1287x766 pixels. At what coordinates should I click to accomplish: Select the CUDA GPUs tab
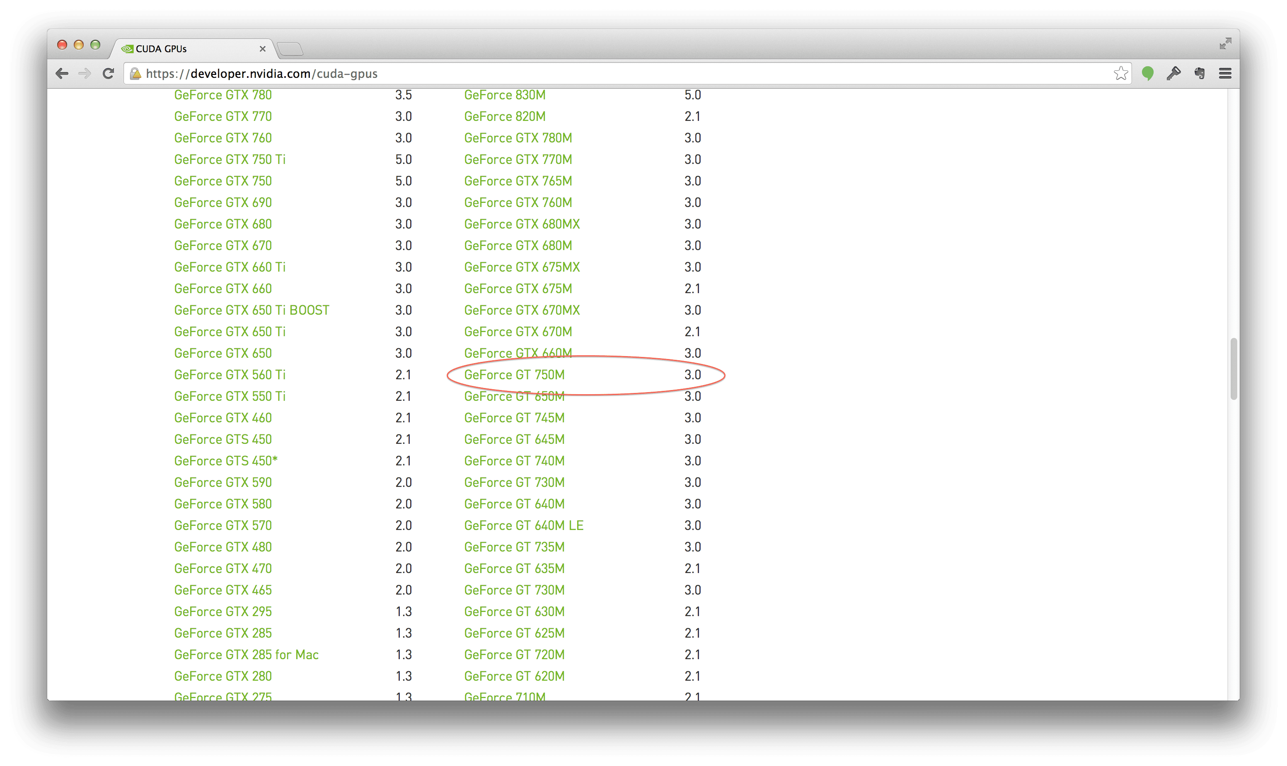[192, 48]
